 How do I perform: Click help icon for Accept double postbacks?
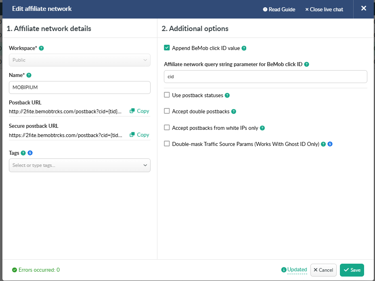[233, 112]
